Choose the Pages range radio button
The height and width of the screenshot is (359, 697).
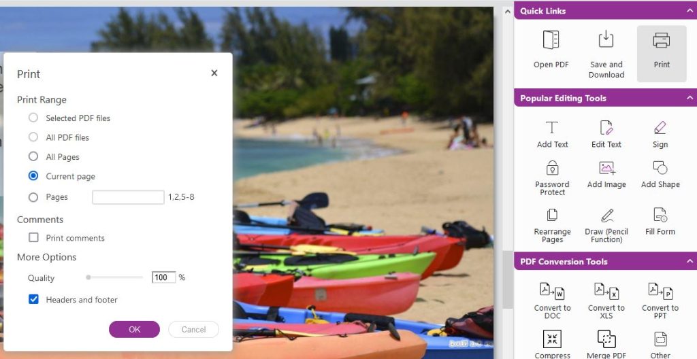tap(33, 197)
